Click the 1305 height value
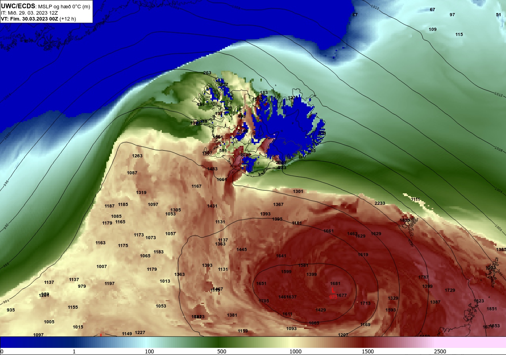 tap(176, 210)
